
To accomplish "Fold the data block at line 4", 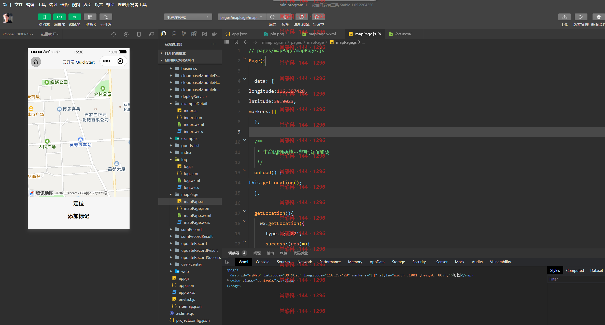I will 245,79.
